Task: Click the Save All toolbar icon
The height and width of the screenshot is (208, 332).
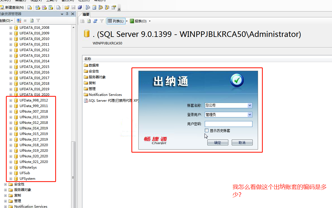Action: (x=80, y=7)
